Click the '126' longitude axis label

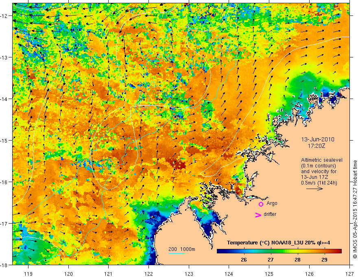(309, 274)
